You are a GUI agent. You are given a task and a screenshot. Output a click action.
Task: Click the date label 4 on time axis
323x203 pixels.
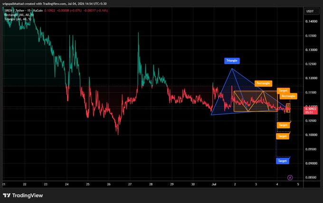277,185
